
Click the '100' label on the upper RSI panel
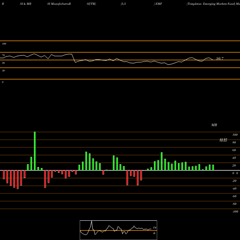[4, 44]
